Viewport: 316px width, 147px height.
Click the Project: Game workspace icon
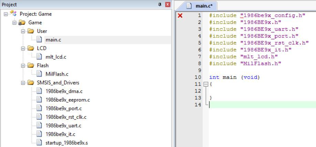[13, 14]
